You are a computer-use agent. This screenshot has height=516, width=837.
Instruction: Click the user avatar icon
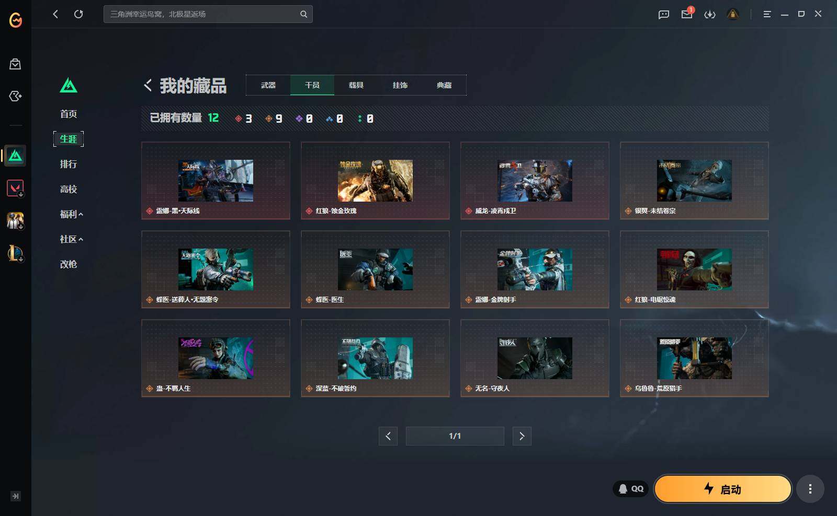coord(733,14)
